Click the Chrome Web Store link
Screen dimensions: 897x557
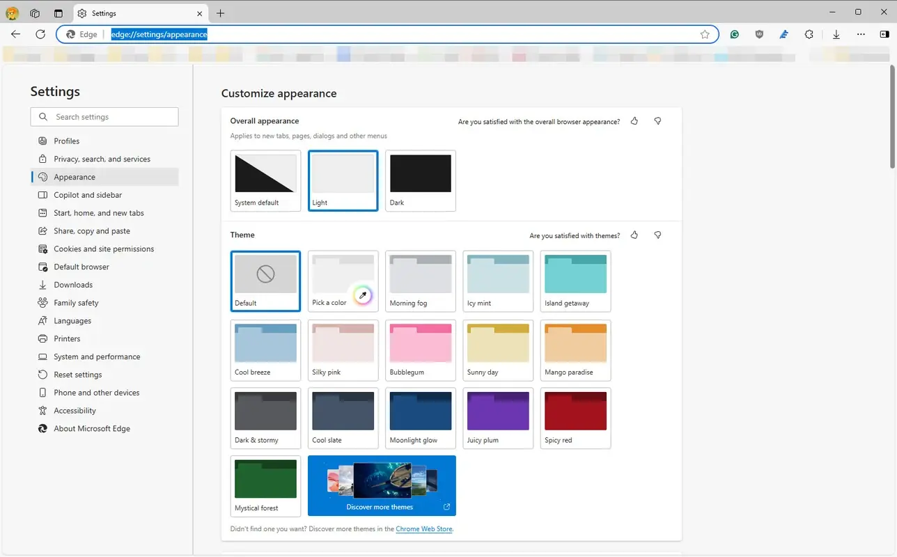click(x=423, y=529)
